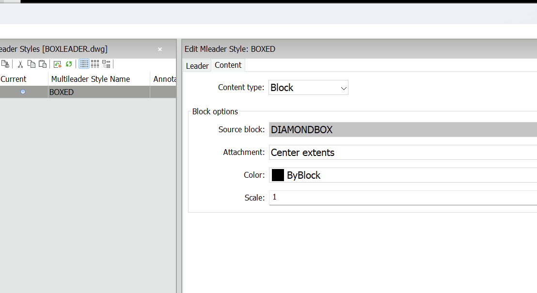Open the Content type dropdown
This screenshot has height=293, width=537.
tap(308, 88)
